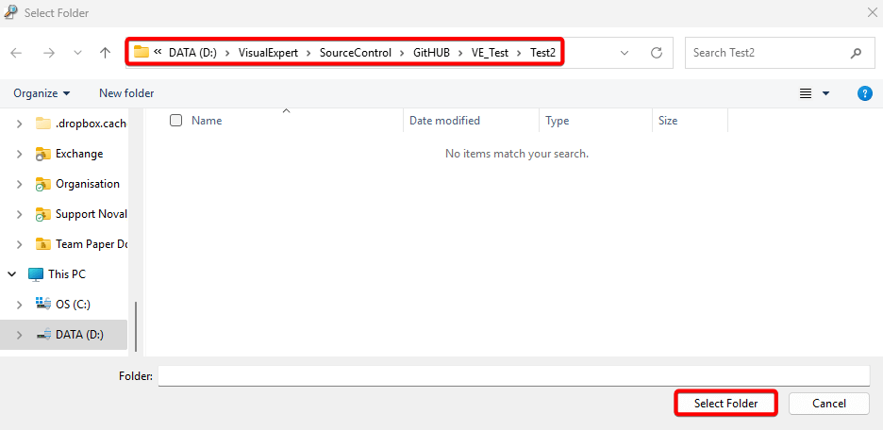Show hidden path segments via double chevron
883x430 pixels.
158,52
